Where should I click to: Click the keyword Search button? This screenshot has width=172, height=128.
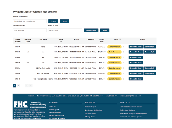click(x=53, y=21)
